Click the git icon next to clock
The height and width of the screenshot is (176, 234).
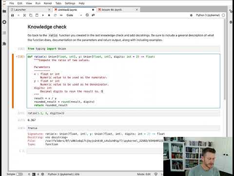click(93, 15)
